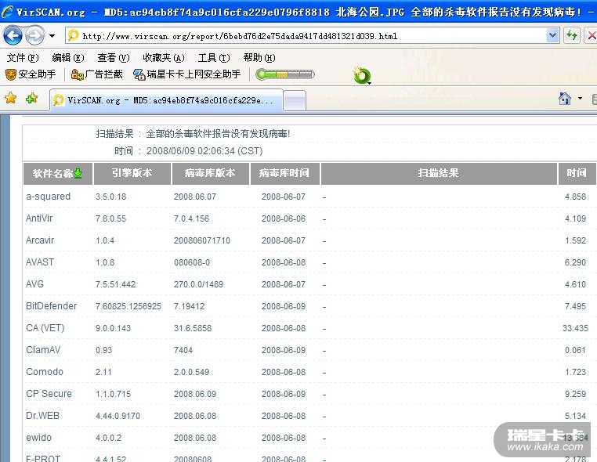Viewport: 597px width, 462px height.
Task: Select the VirSCAN.org MD5 browser tab
Action: coord(166,100)
